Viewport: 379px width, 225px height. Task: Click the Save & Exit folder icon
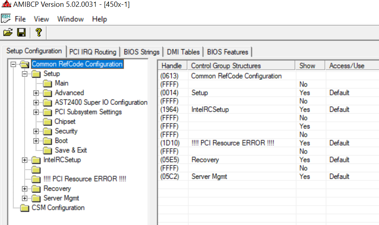tap(48, 150)
